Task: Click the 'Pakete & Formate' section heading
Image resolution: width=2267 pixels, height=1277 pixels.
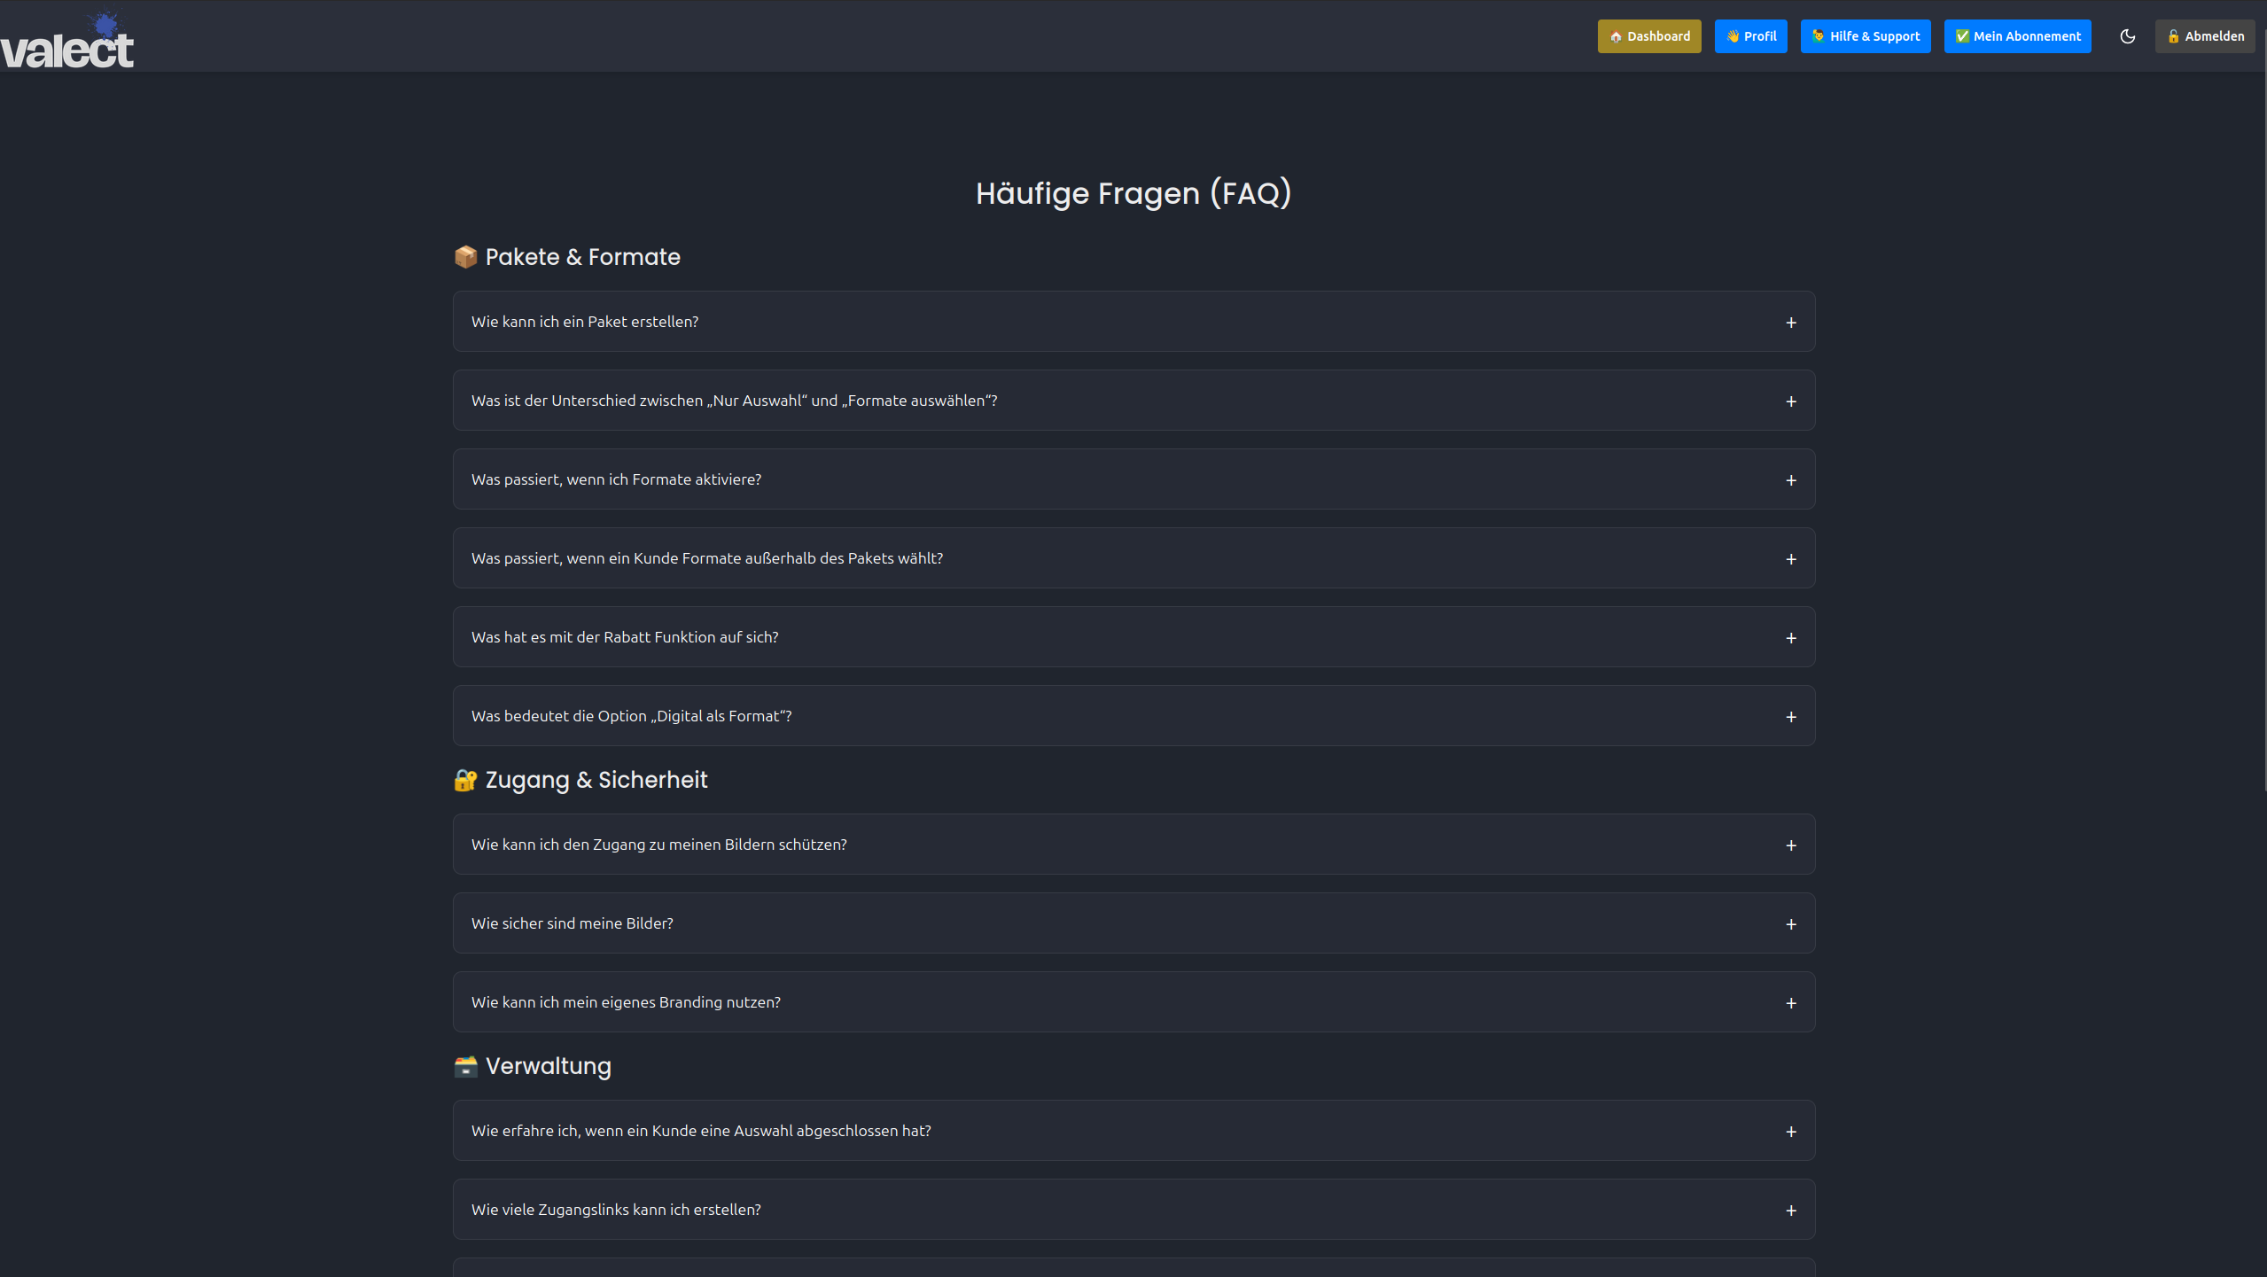Action: [581, 257]
